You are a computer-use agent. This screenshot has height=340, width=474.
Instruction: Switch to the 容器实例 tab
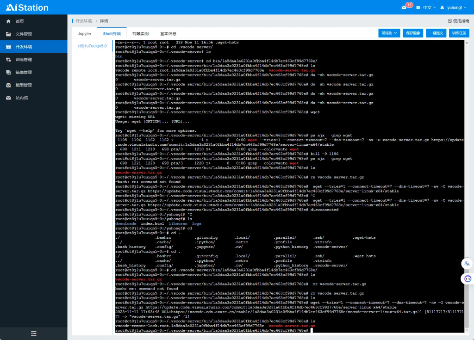140,34
